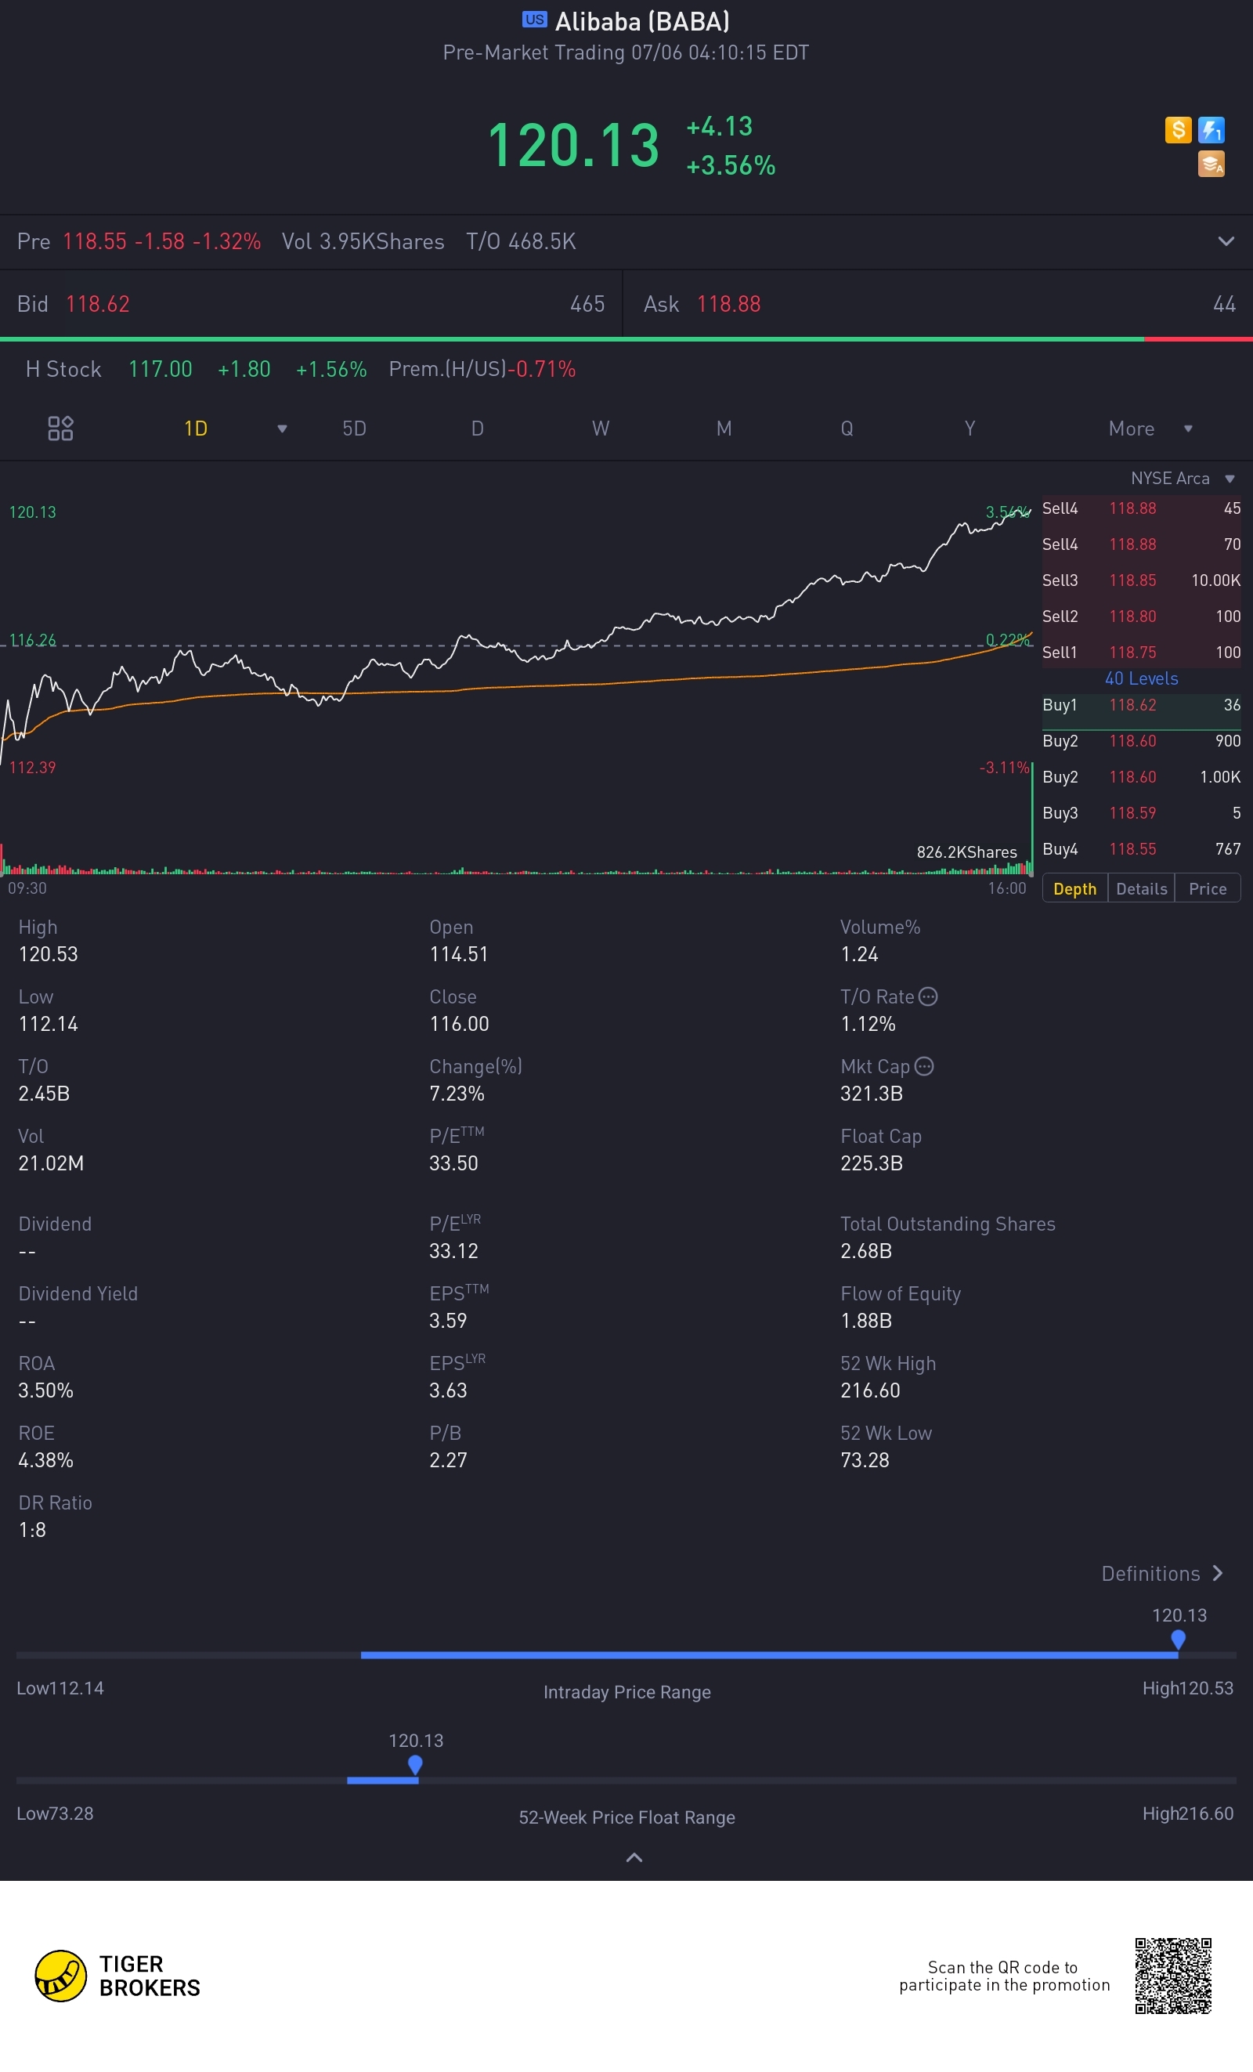
Task: Collapse the details panel with the up chevron
Action: tap(634, 1857)
